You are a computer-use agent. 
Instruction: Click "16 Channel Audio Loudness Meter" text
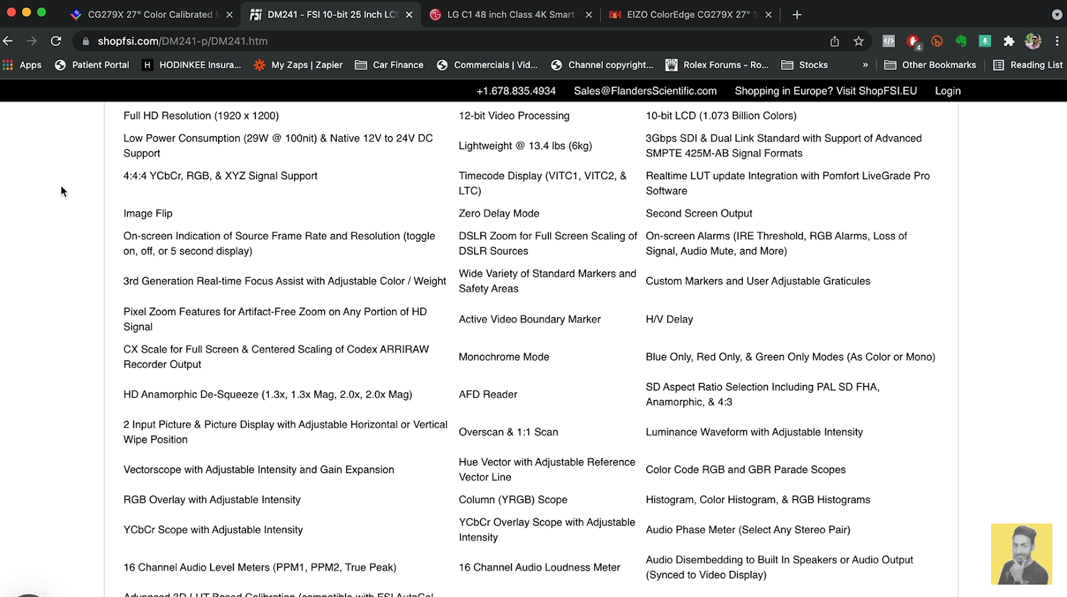coord(540,568)
